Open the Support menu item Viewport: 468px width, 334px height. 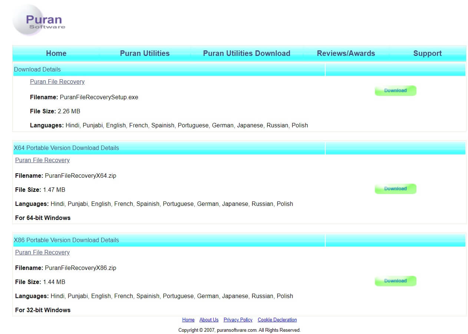coord(428,53)
